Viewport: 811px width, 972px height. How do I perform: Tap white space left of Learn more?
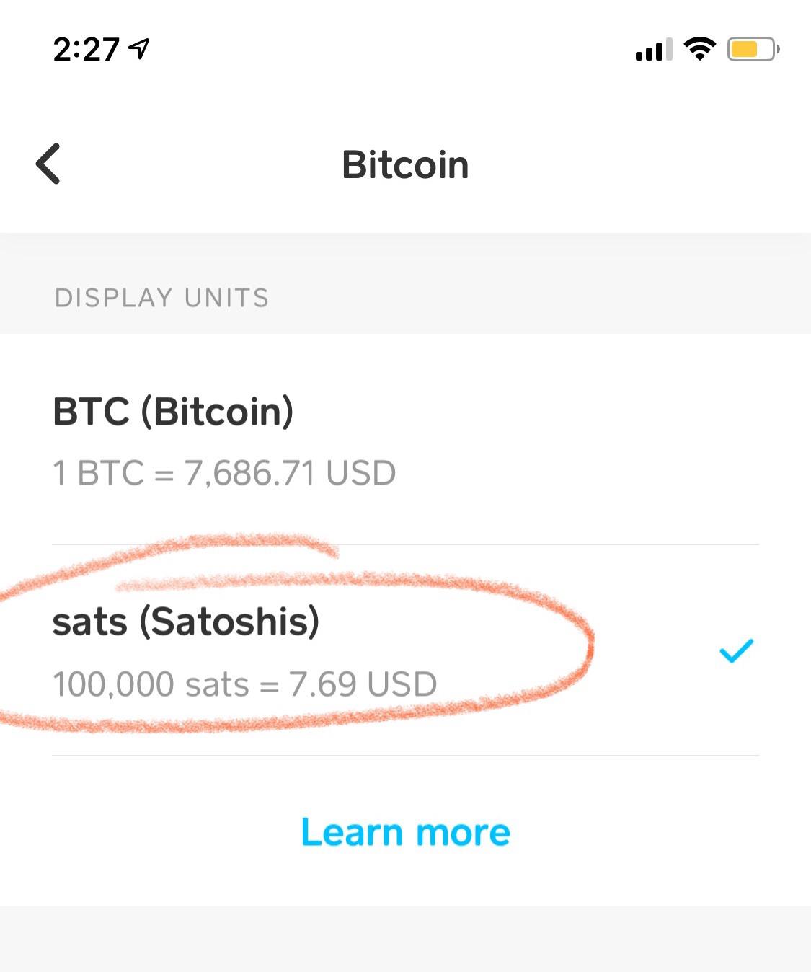click(144, 832)
